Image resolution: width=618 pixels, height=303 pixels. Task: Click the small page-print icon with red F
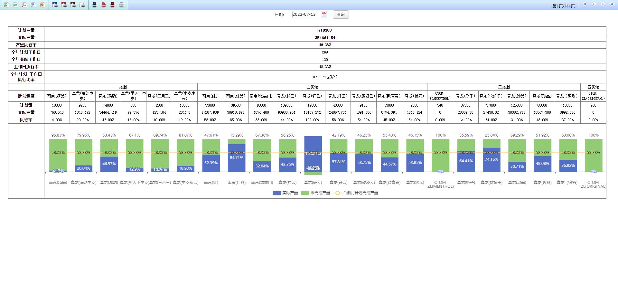click(64, 5)
